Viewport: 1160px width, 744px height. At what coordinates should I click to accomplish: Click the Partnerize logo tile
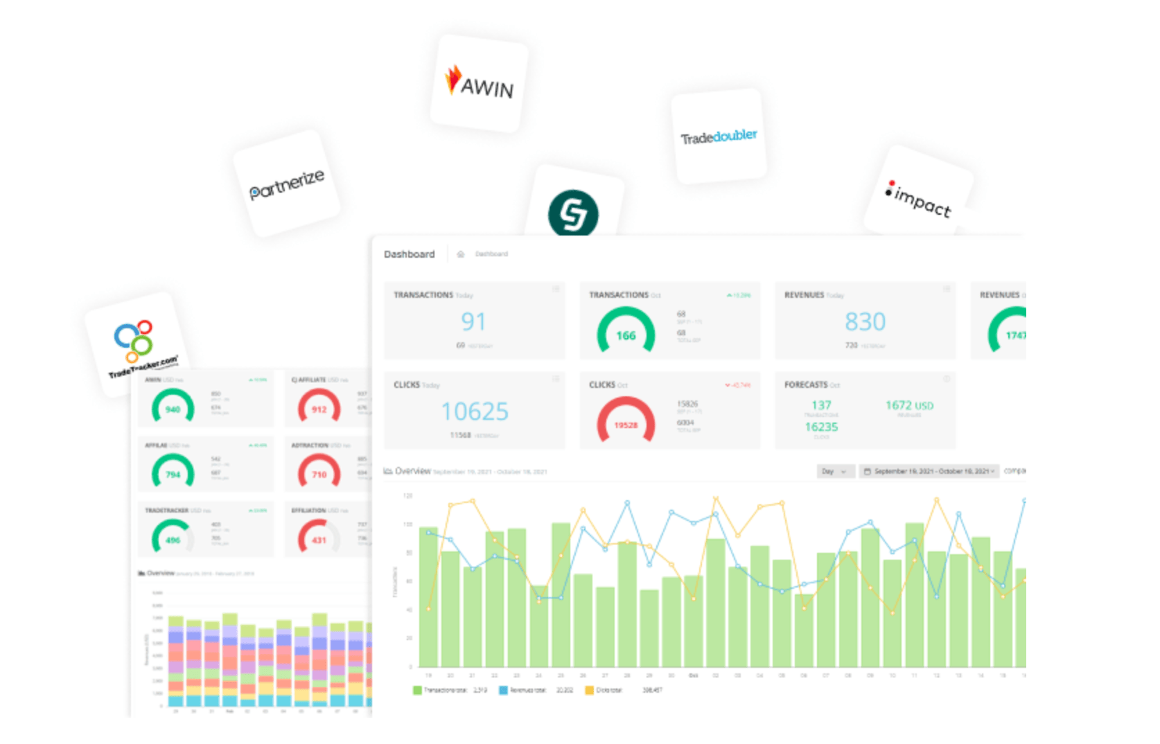tap(287, 184)
